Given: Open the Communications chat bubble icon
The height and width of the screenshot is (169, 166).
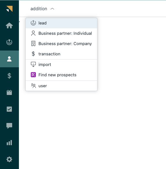Looking at the screenshot, I should coord(9,126).
